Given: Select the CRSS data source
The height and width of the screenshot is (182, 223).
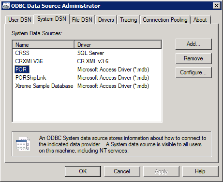Looking at the screenshot, I should click(22, 53).
